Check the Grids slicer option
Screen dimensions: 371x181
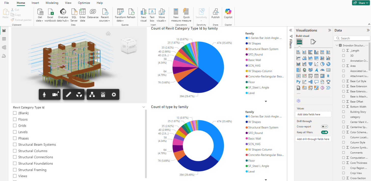pos(15,126)
